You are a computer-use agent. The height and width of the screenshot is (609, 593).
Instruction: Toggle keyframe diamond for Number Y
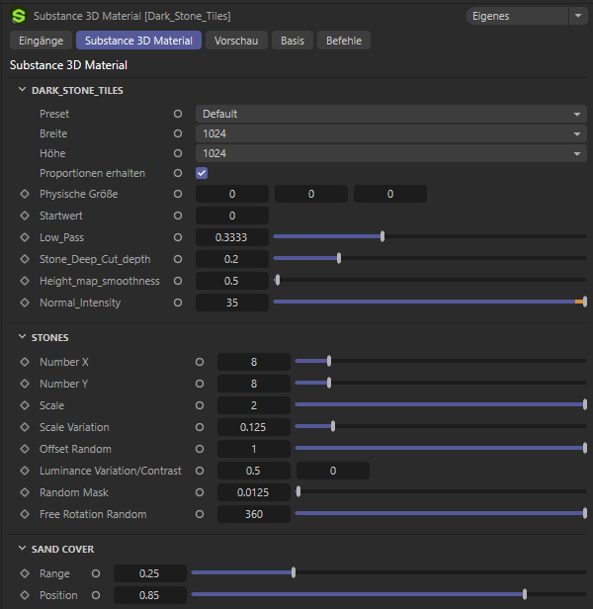tap(25, 384)
